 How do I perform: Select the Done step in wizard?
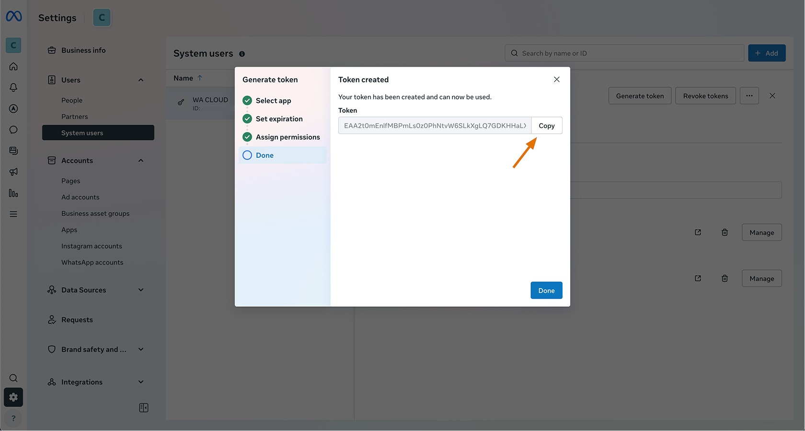264,155
